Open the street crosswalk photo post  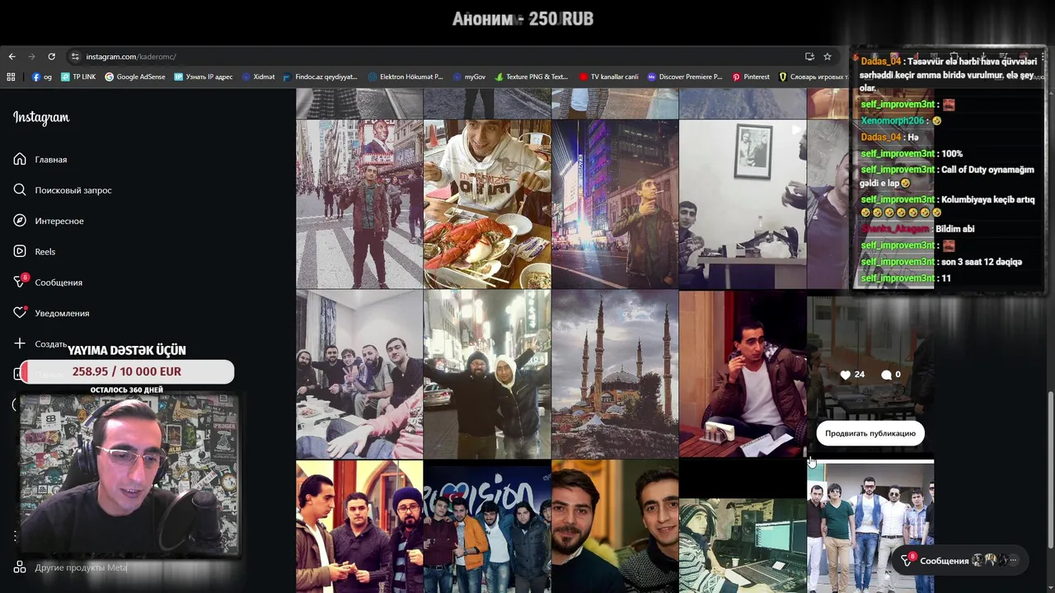[x=359, y=204]
